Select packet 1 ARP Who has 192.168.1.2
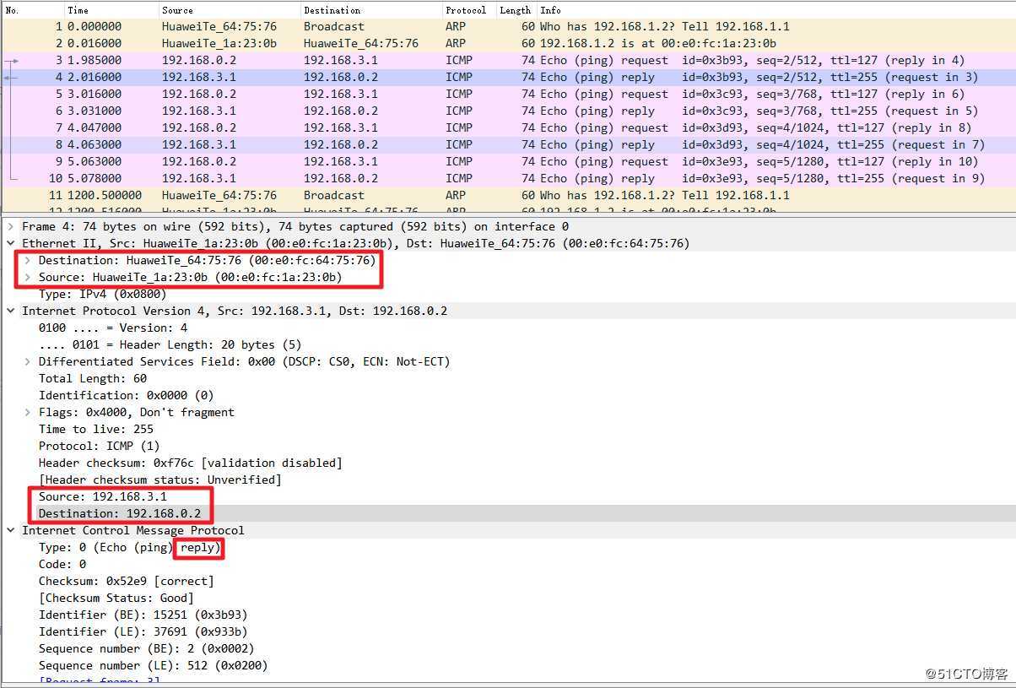This screenshot has height=688, width=1016. pos(508,26)
